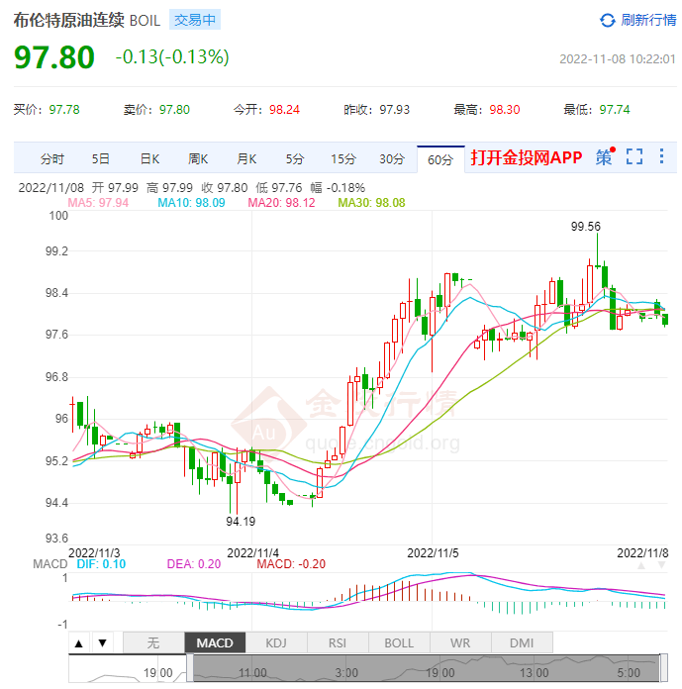Click gray up triangle right of MACD panel
Viewport: 682px width, 689px height.
pyautogui.click(x=642, y=566)
